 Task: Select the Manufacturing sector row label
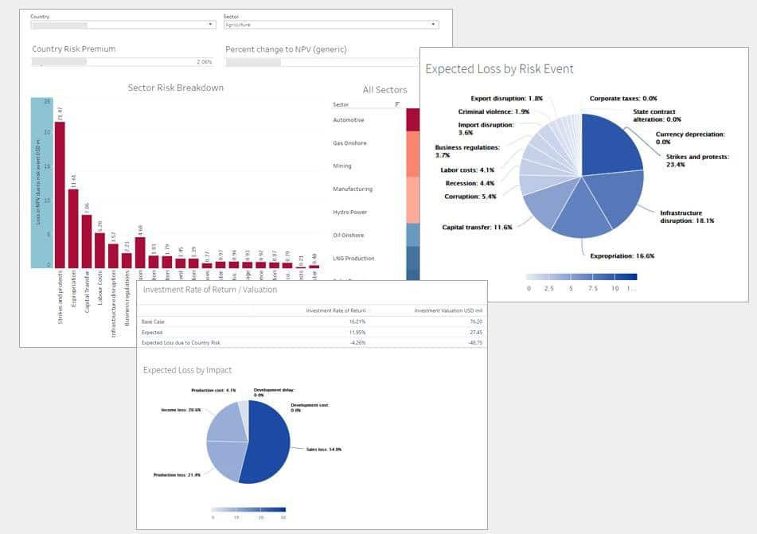point(353,189)
